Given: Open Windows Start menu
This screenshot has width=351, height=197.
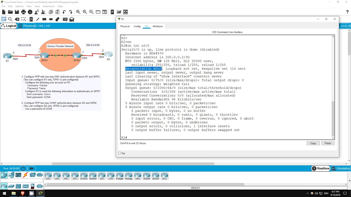Looking at the screenshot, I should (x=4, y=193).
